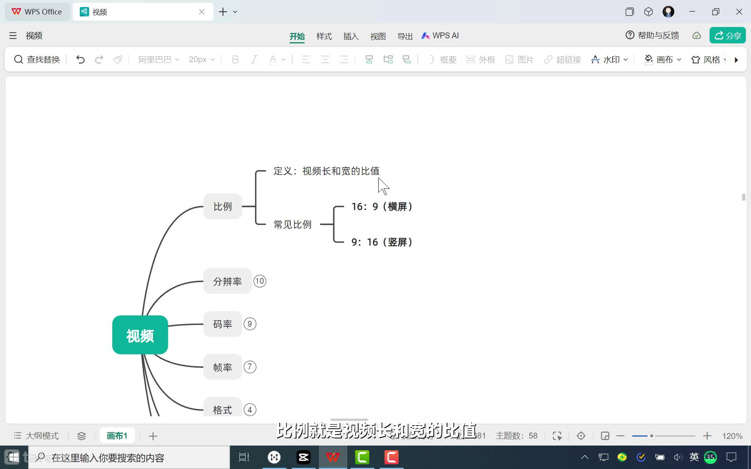Screen dimensions: 751x469
Task: Open the user avatar profile
Action: point(668,12)
